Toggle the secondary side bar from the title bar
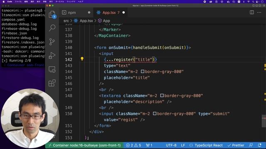The height and width of the screenshot is (149, 266). coord(260,5)
